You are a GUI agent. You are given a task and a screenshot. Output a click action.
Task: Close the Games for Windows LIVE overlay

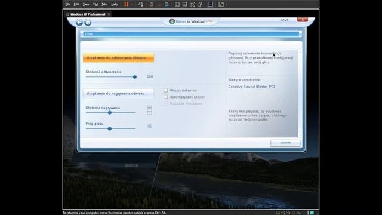[303, 20]
